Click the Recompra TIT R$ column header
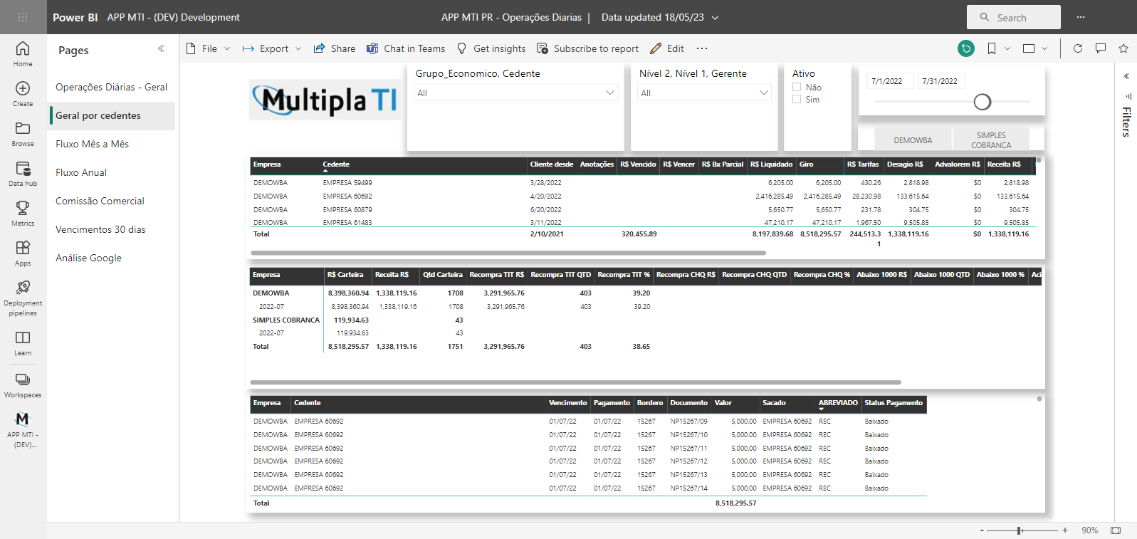 click(x=497, y=275)
